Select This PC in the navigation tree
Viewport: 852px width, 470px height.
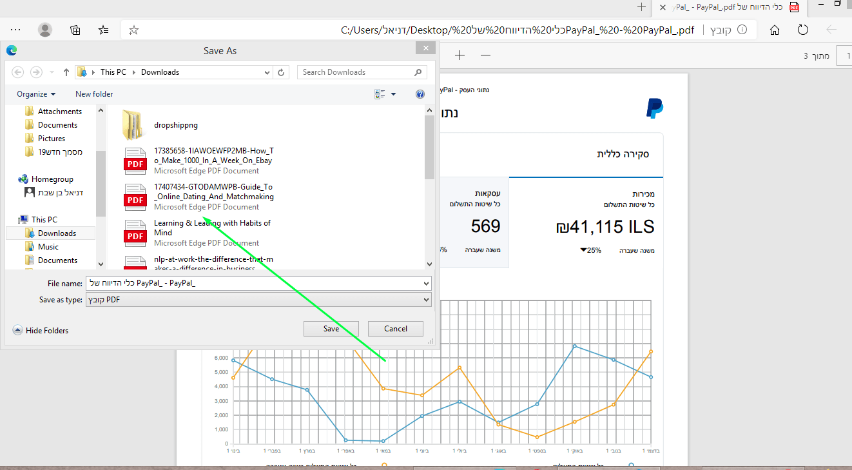44,220
